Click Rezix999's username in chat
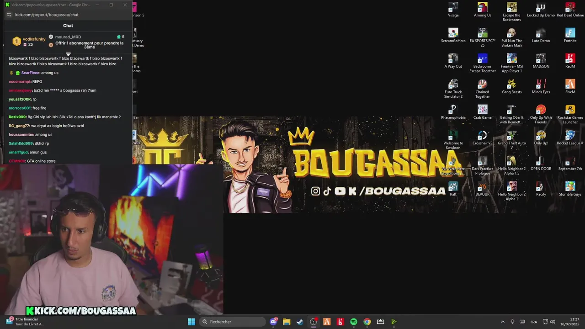 point(17,117)
